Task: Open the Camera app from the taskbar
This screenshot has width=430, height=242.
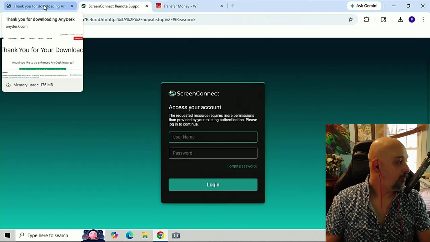Action: [x=176, y=235]
